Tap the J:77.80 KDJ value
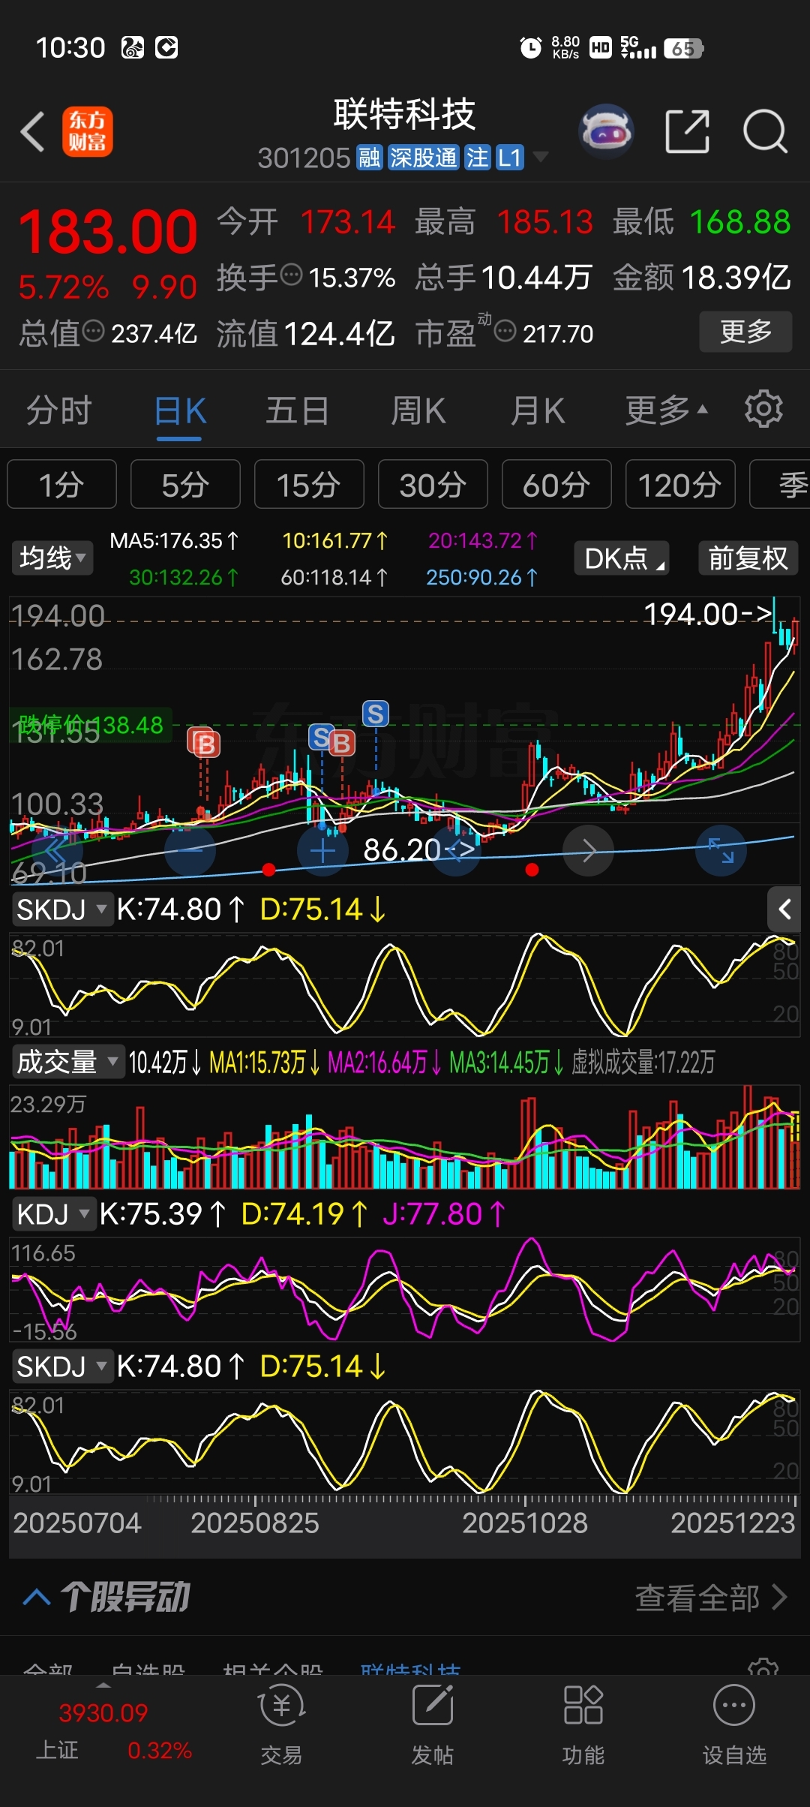 click(444, 1213)
